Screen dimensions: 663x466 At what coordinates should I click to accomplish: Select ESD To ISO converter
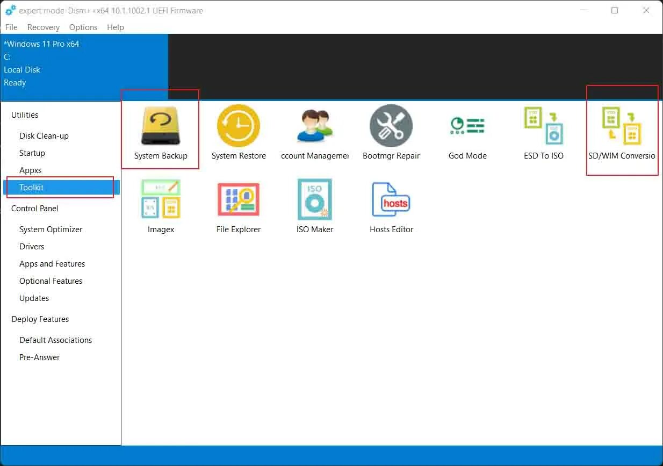tap(544, 132)
